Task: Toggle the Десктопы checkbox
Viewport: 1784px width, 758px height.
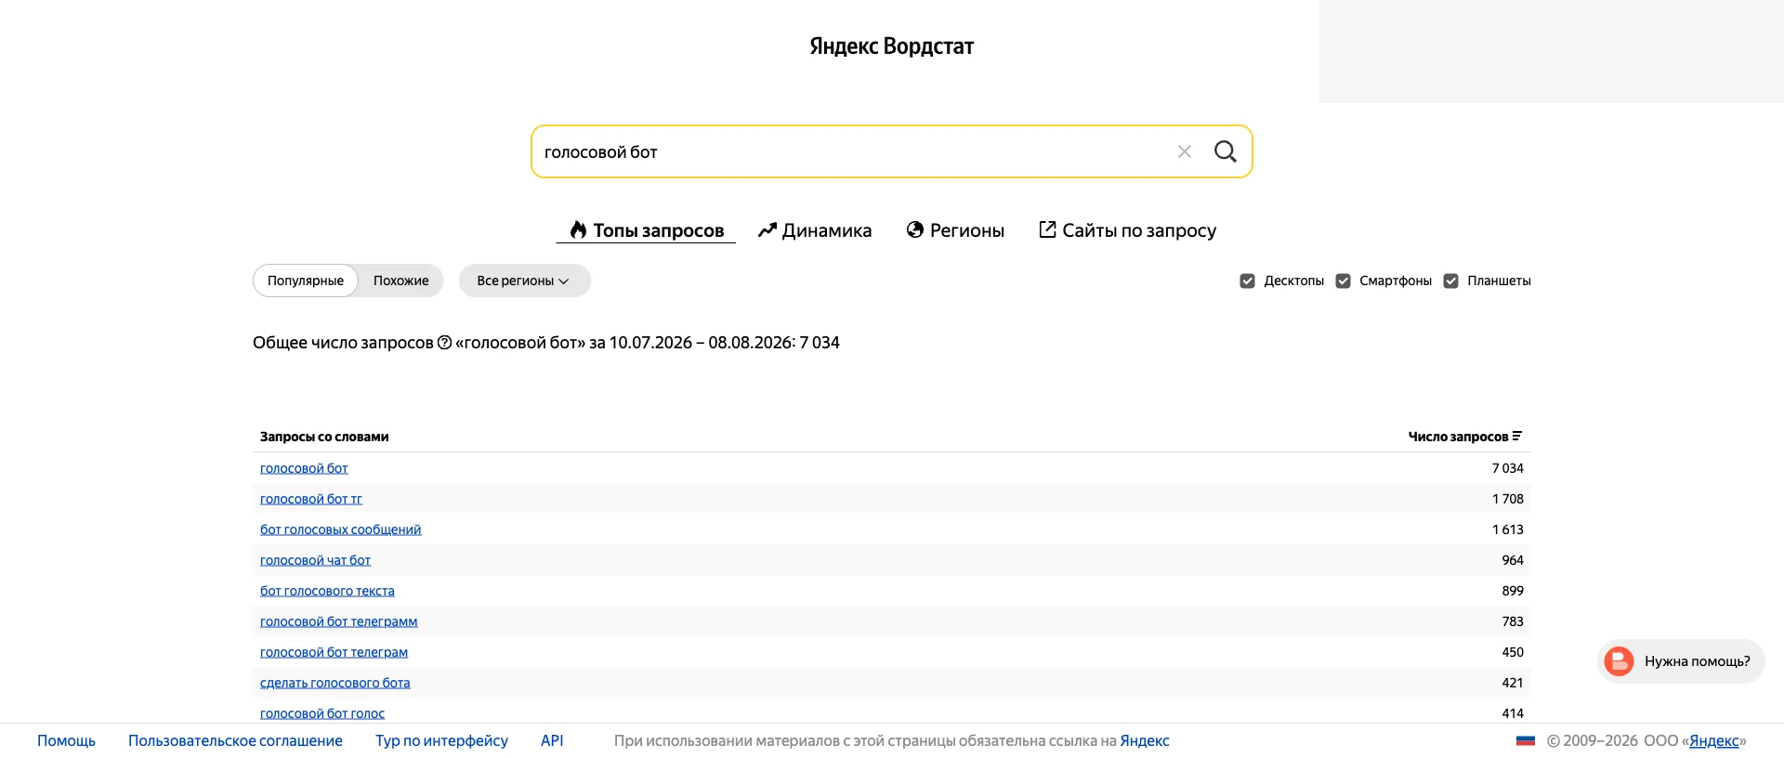Action: tap(1247, 281)
